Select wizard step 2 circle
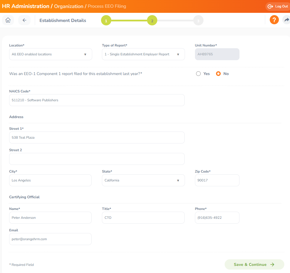The width and height of the screenshot is (290, 273). point(152,20)
